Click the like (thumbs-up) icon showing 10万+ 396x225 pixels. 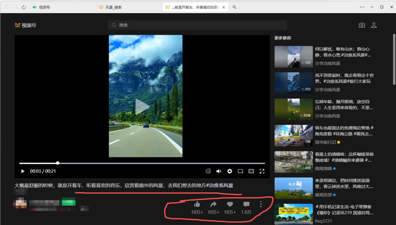coord(197,204)
